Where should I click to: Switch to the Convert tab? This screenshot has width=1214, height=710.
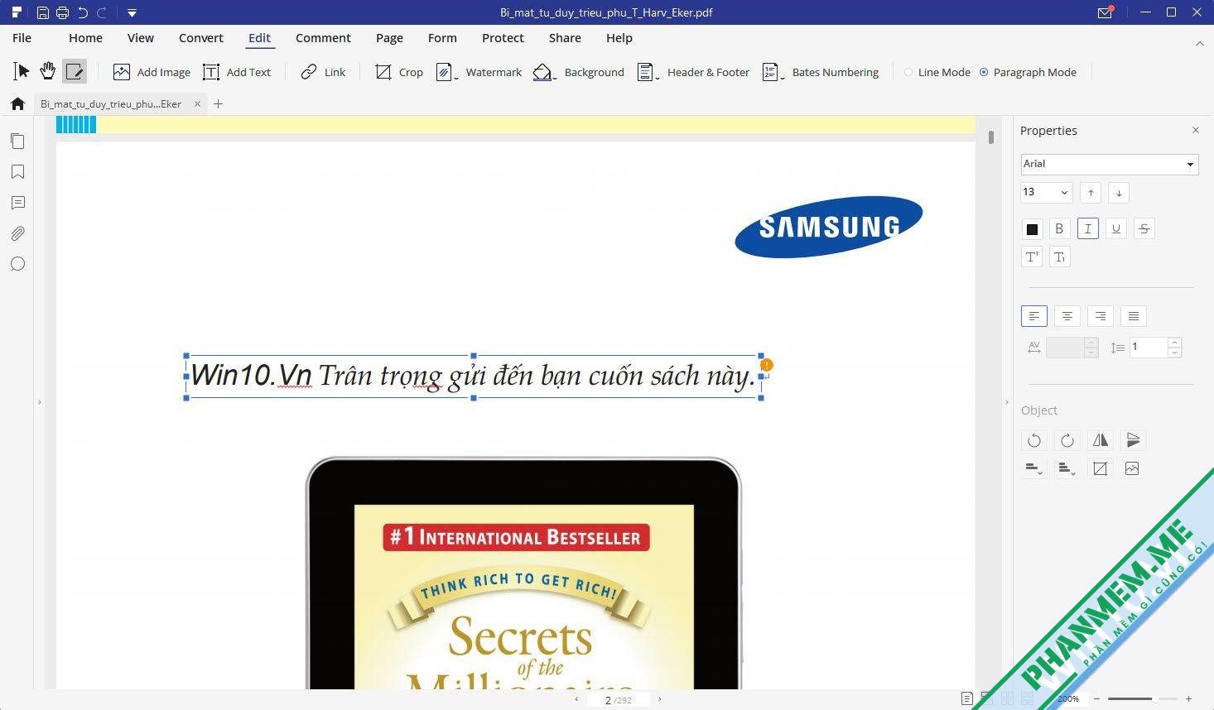point(201,38)
